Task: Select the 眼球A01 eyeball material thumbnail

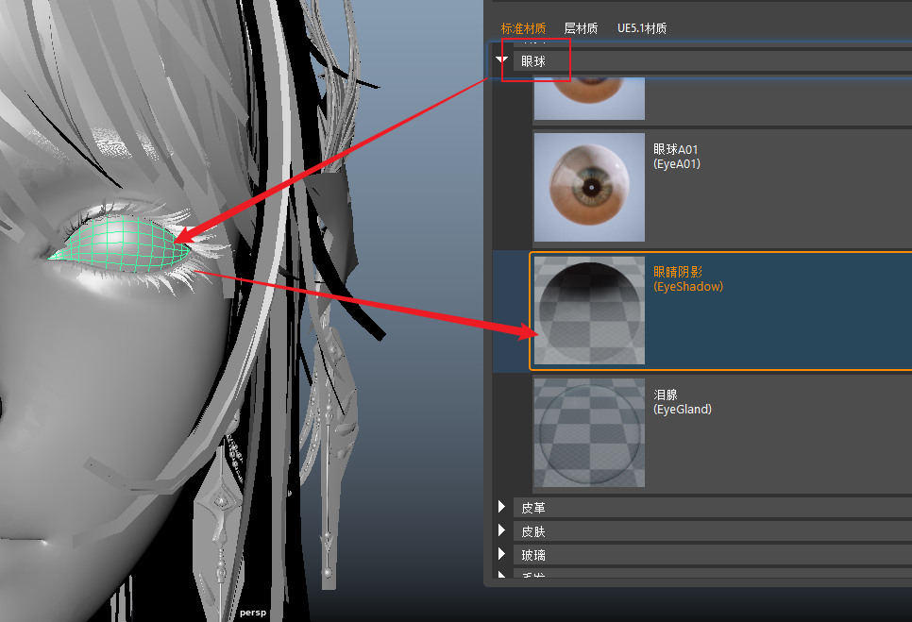Action: (x=589, y=187)
